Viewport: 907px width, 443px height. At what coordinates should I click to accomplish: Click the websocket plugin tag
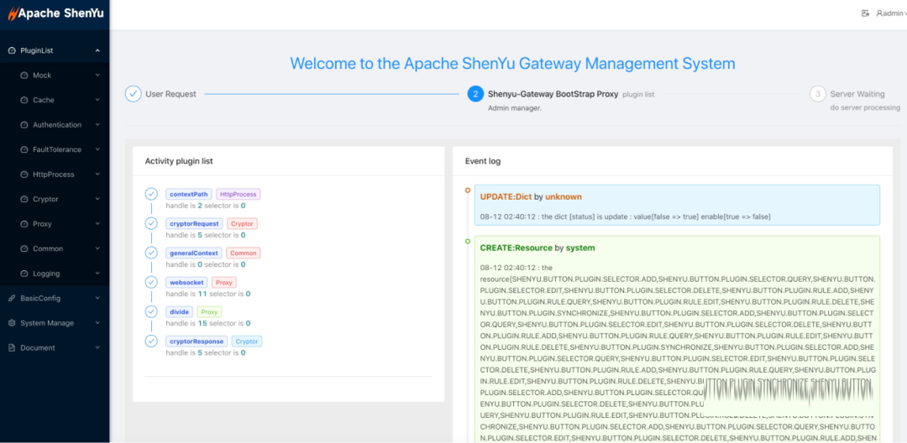point(186,283)
